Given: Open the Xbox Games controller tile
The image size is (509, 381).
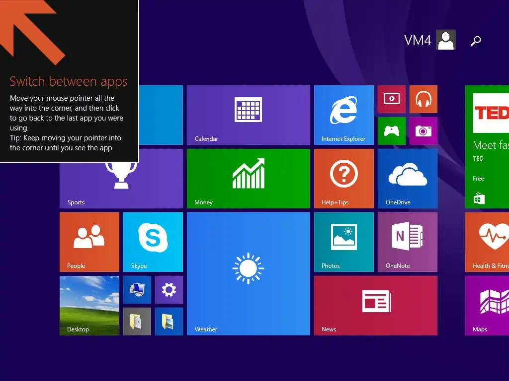Looking at the screenshot, I should [x=392, y=131].
